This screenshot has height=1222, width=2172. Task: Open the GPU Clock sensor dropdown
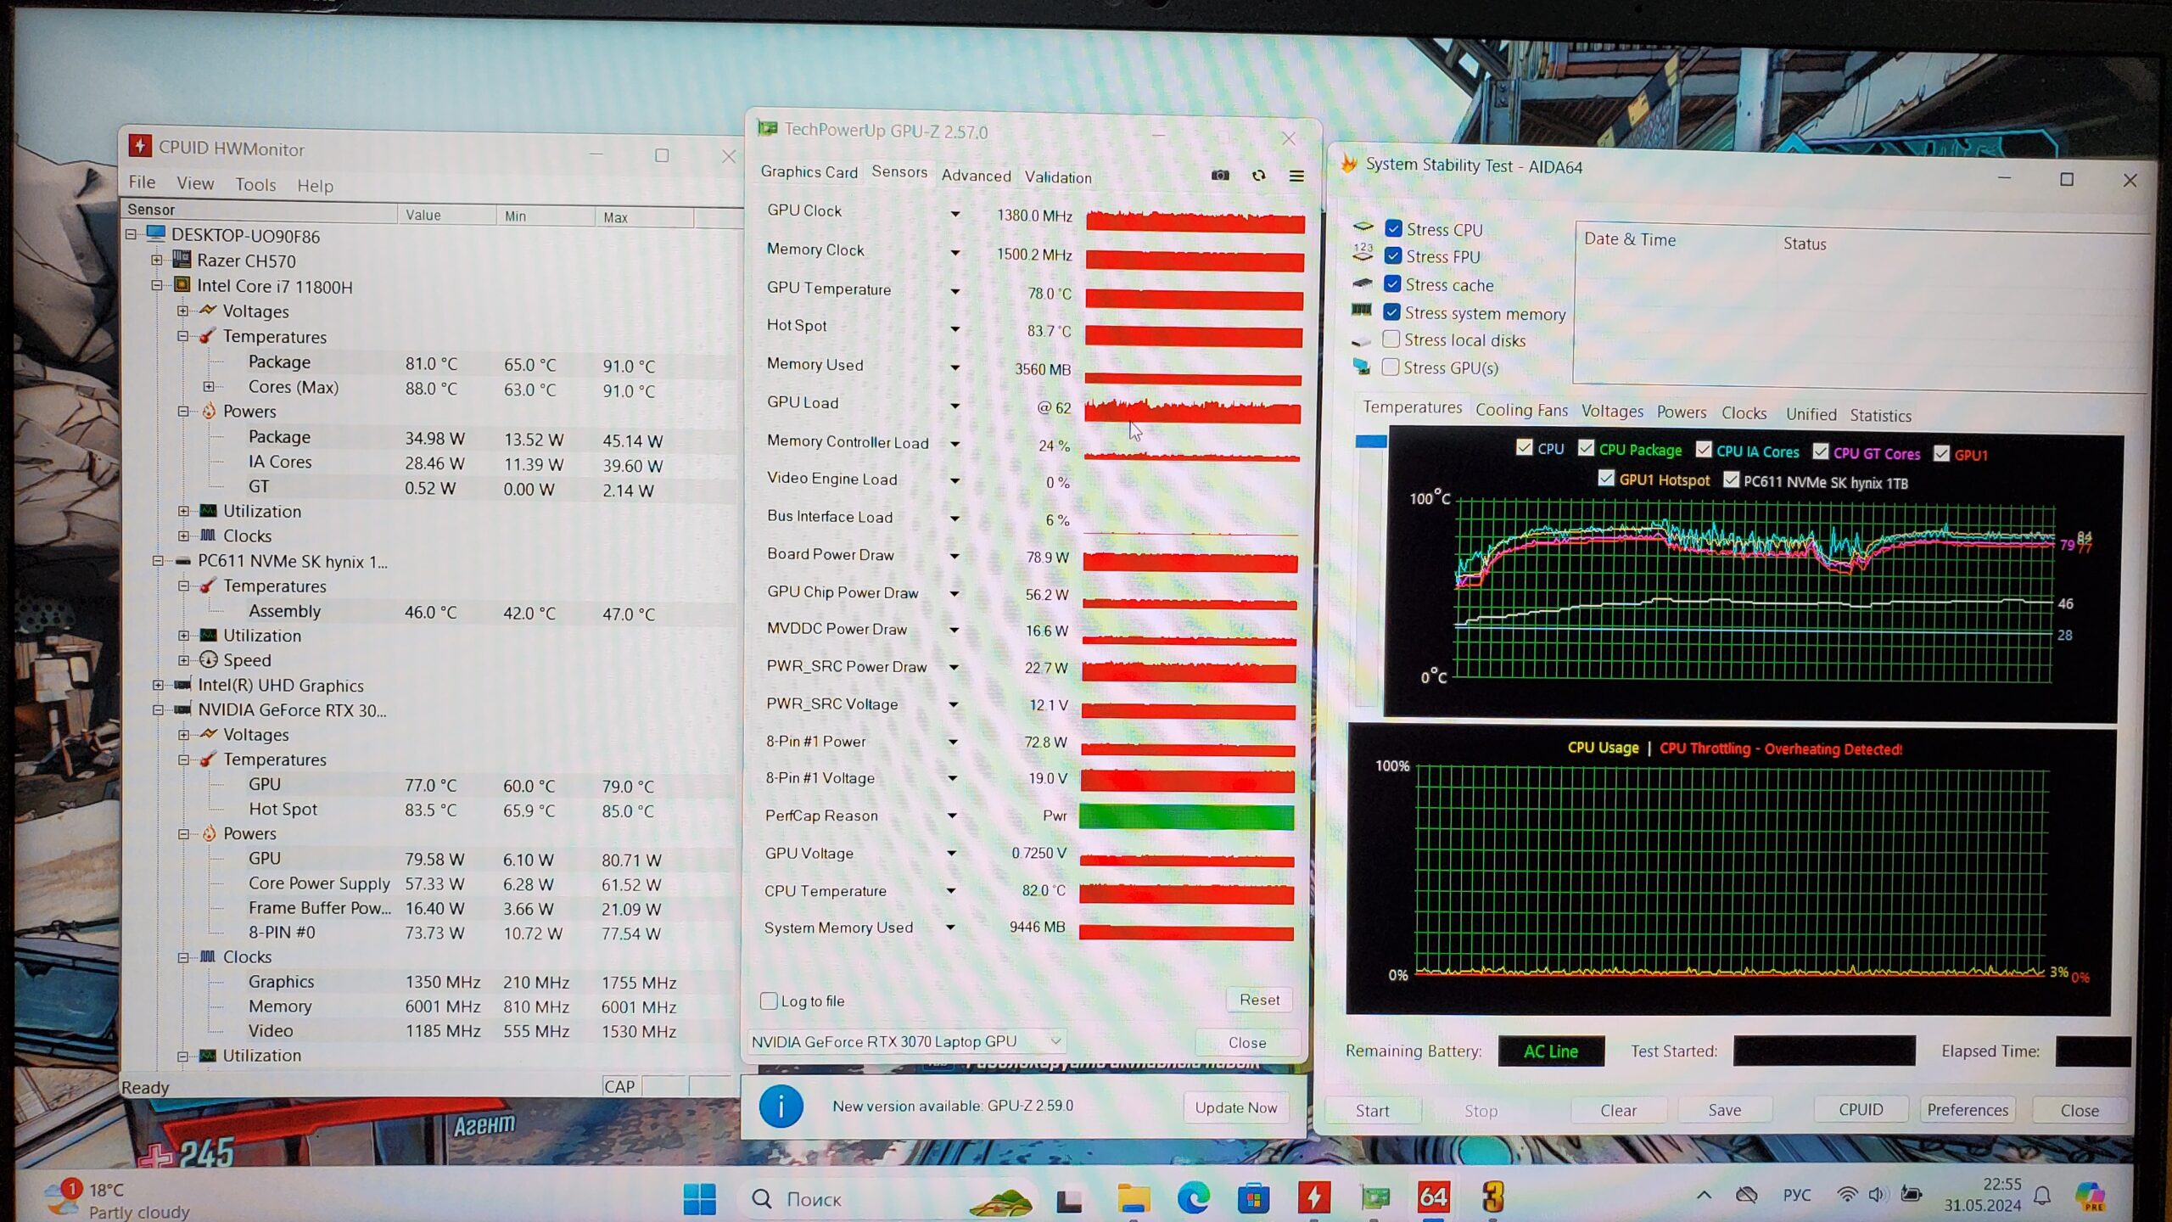[x=955, y=214]
